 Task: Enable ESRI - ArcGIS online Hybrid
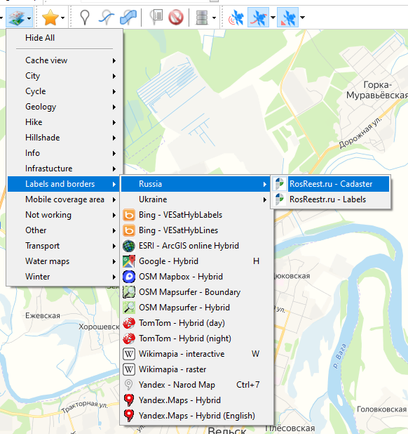point(196,246)
